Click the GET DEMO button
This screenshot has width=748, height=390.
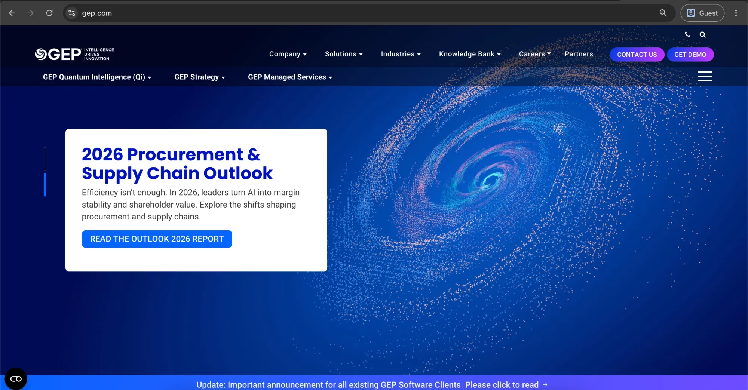pos(690,55)
